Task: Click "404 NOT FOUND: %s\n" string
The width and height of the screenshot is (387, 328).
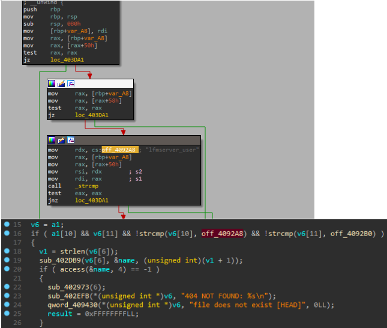Action: [x=224, y=296]
